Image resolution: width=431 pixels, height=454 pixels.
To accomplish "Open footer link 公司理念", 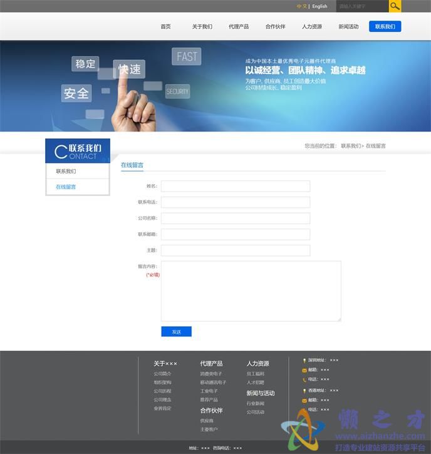I will 162,400.
